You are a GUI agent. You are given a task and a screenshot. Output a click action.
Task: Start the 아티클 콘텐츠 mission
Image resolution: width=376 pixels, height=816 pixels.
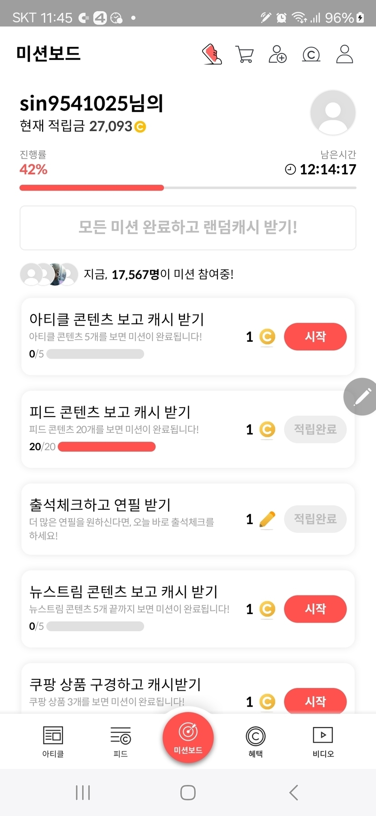tap(315, 337)
